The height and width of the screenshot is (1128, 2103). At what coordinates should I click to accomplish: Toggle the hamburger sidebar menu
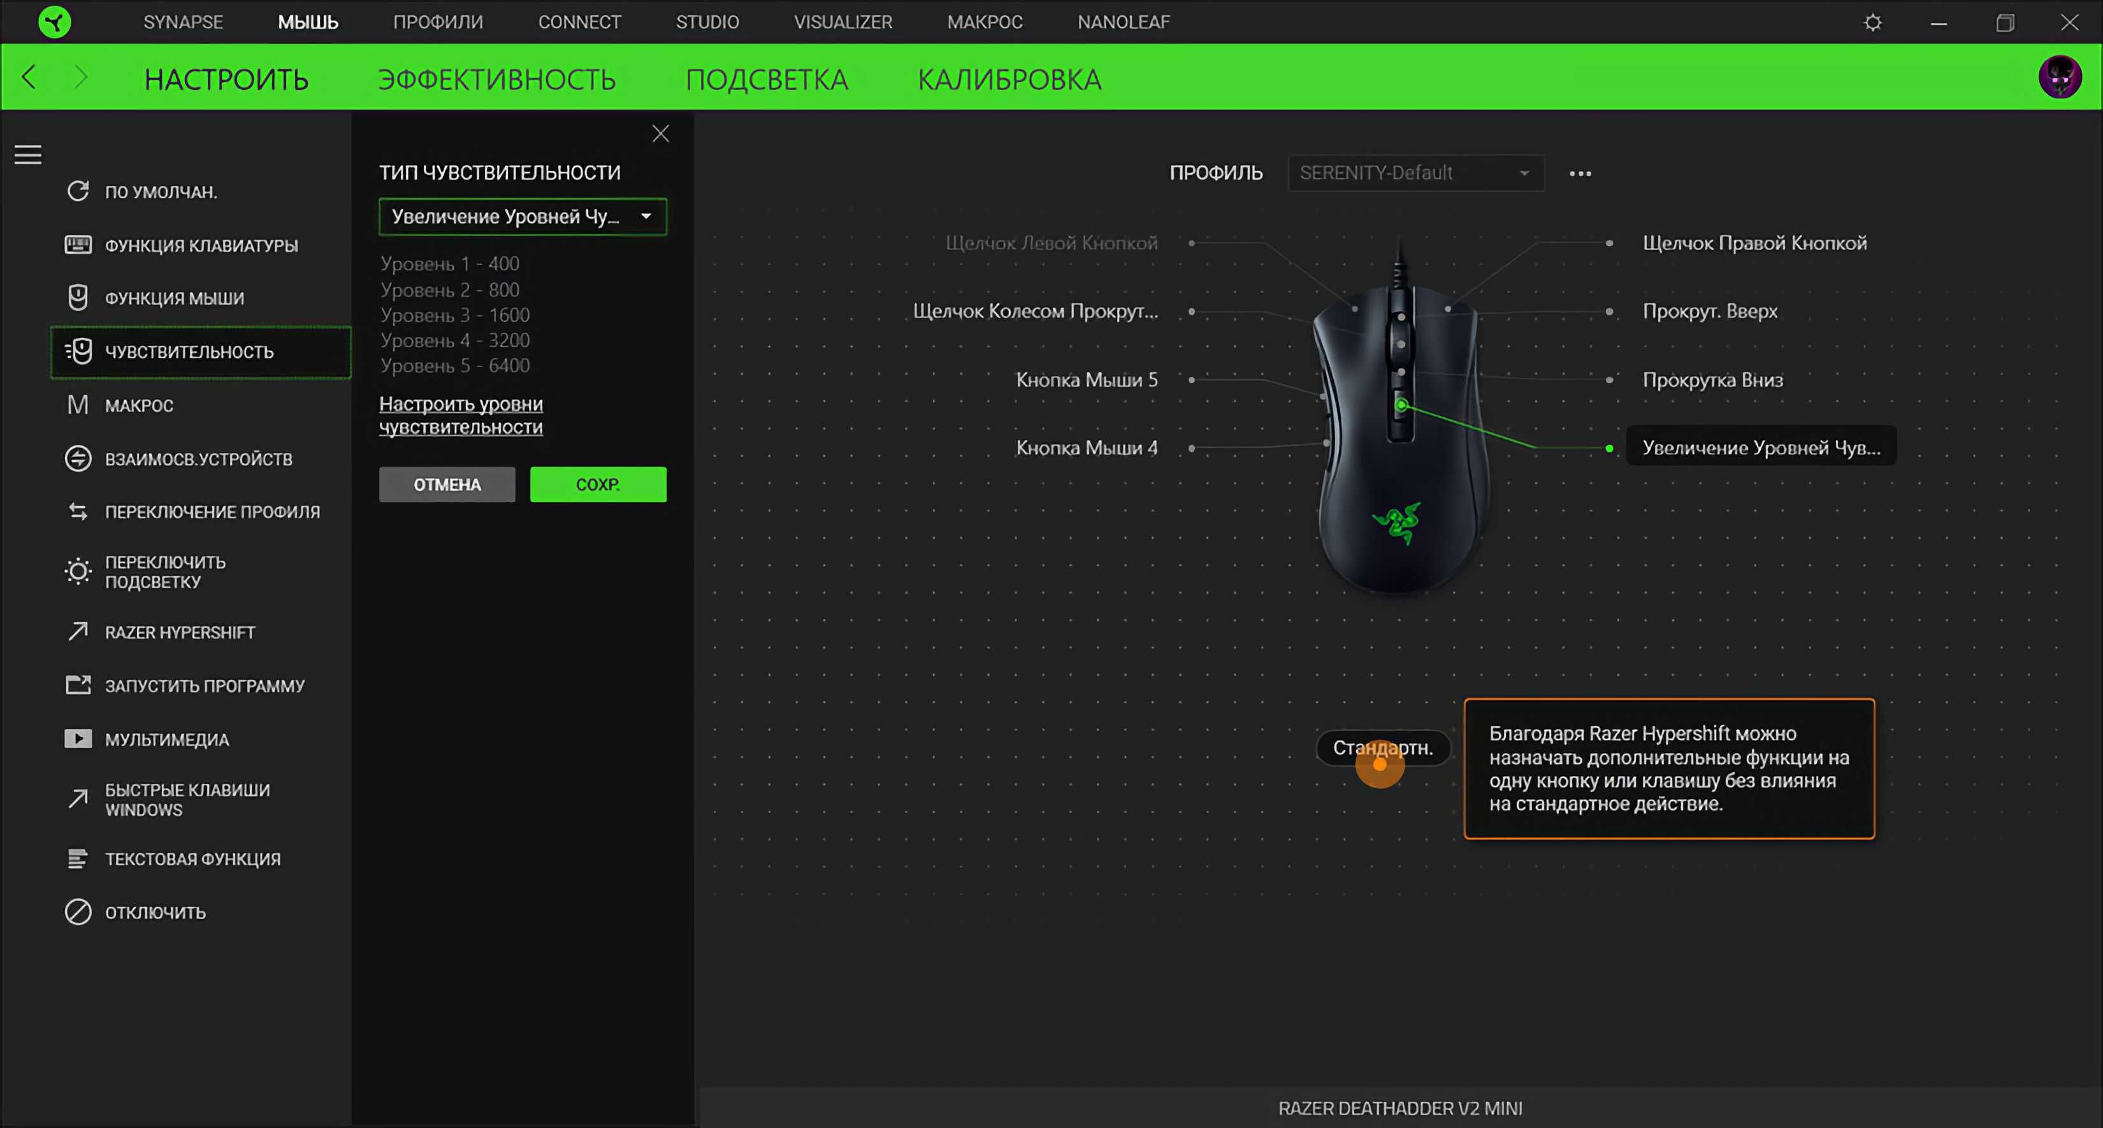point(28,154)
